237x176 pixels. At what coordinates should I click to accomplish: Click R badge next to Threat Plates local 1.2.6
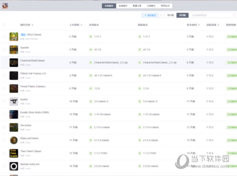coord(91,89)
